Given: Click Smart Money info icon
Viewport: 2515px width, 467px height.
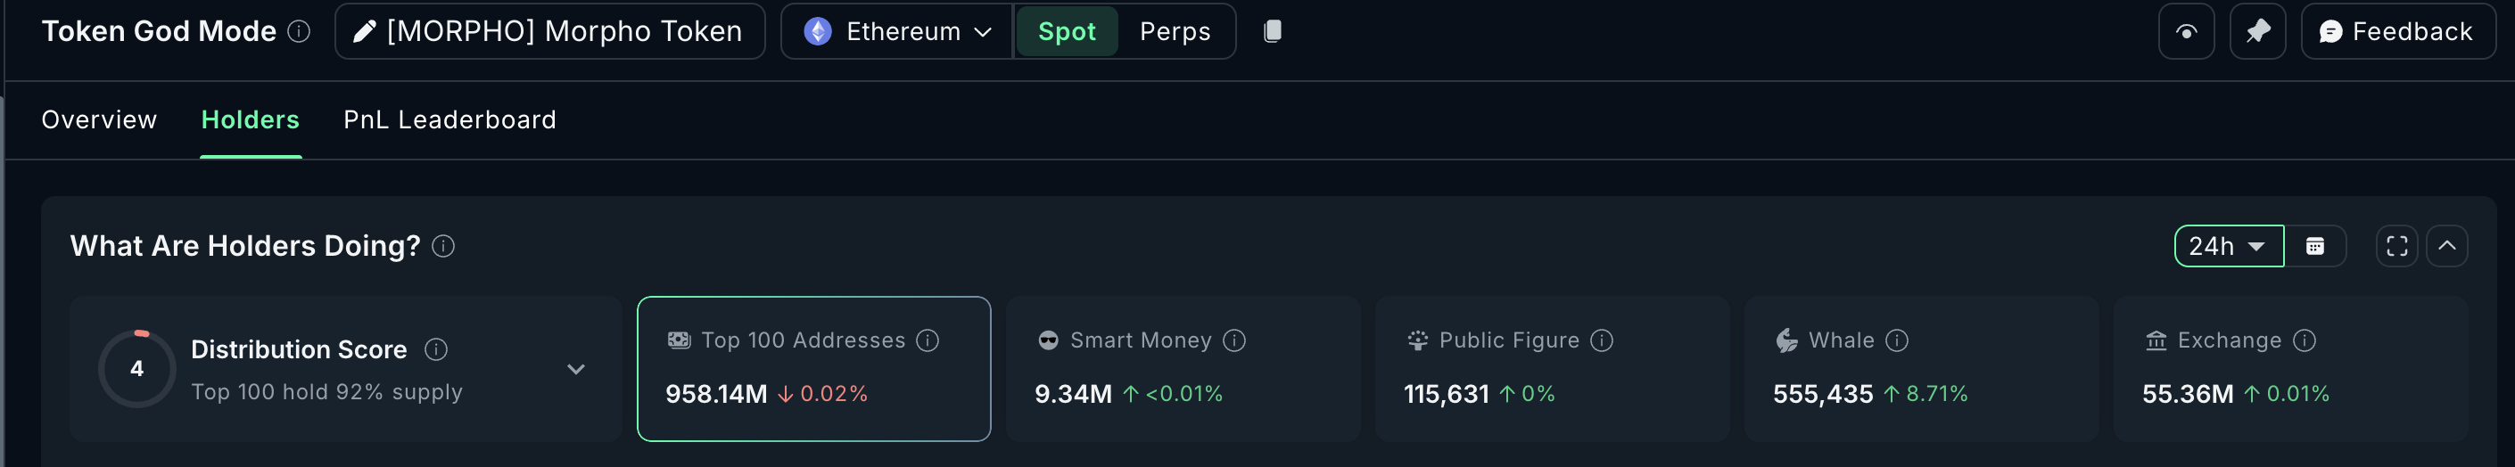Looking at the screenshot, I should pos(1234,340).
